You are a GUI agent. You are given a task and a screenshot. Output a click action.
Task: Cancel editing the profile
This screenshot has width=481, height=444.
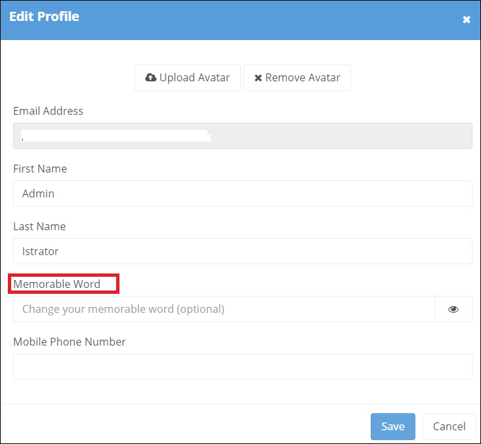click(x=449, y=426)
